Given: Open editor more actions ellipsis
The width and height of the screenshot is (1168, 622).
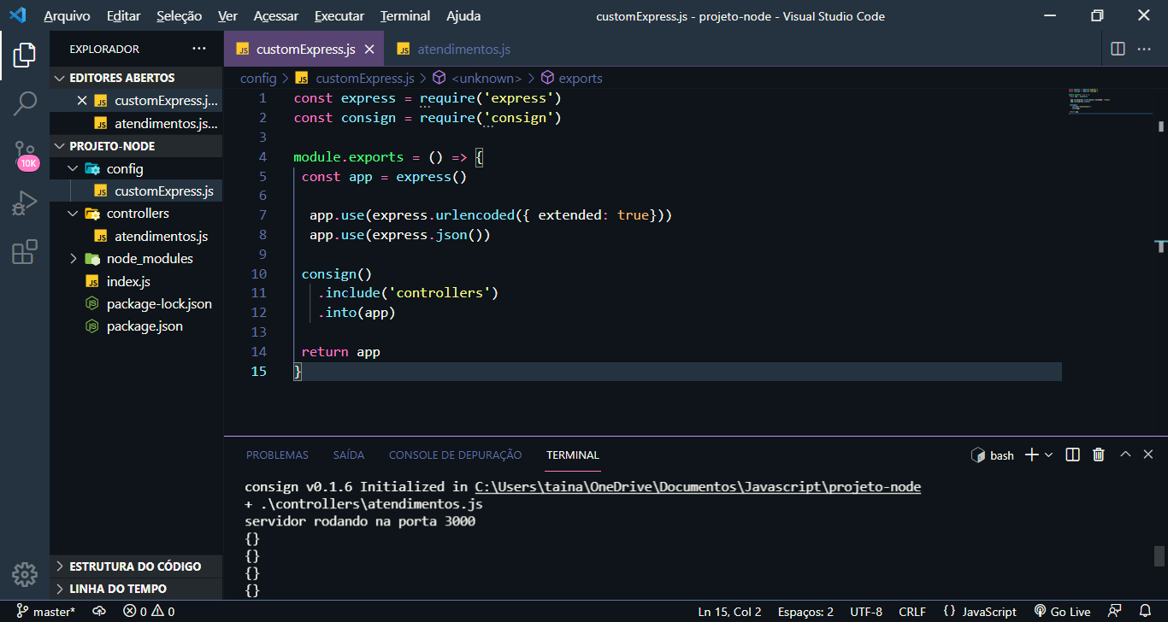Looking at the screenshot, I should tap(1144, 49).
